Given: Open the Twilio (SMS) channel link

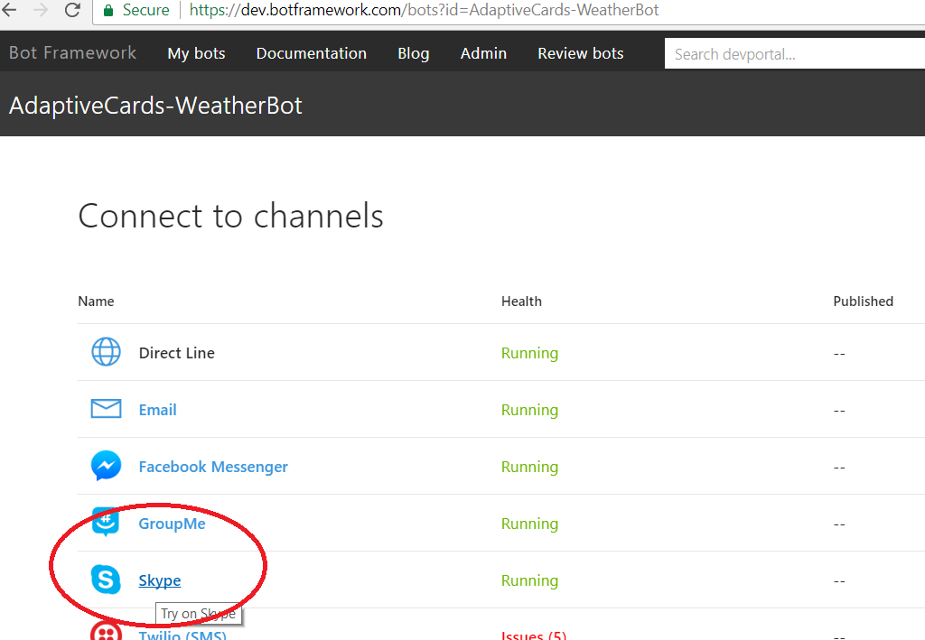Looking at the screenshot, I should 182,635.
